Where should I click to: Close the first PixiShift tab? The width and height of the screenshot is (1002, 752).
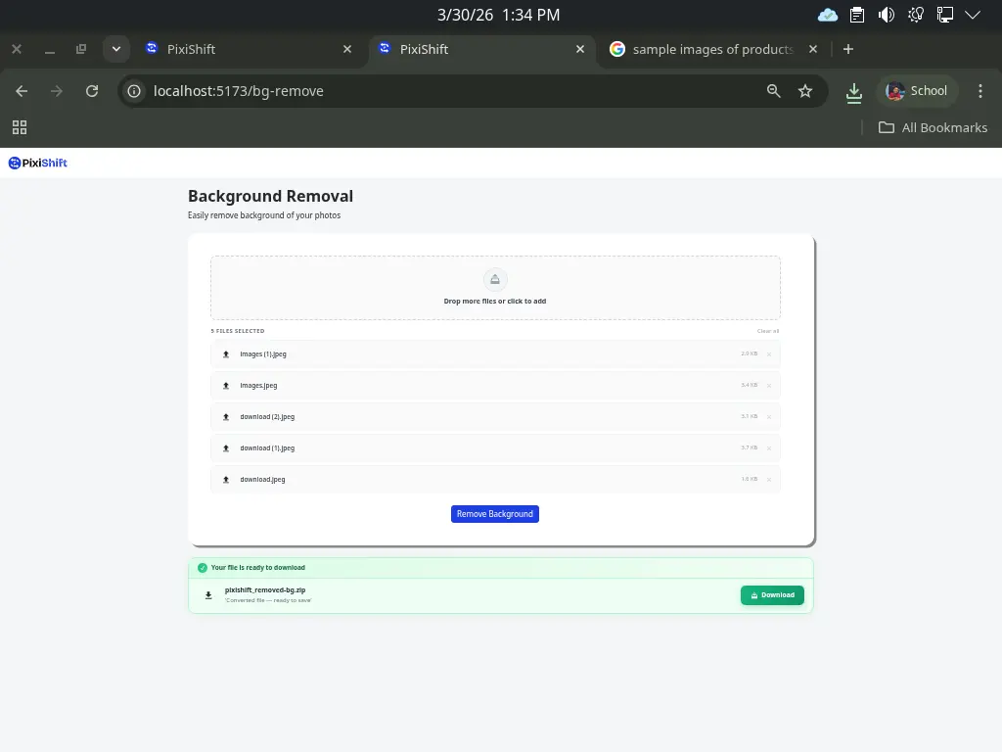coord(347,49)
